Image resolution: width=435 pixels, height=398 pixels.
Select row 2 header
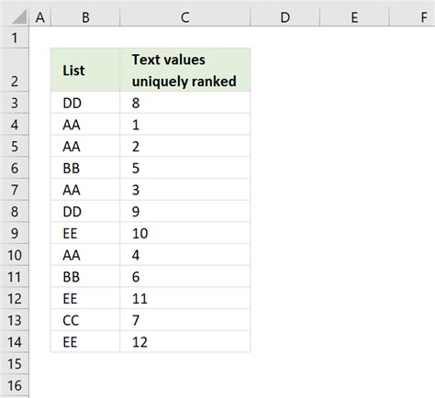click(15, 70)
